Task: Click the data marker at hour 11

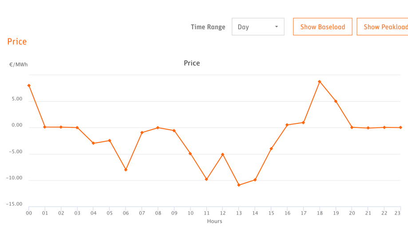Action: point(206,179)
